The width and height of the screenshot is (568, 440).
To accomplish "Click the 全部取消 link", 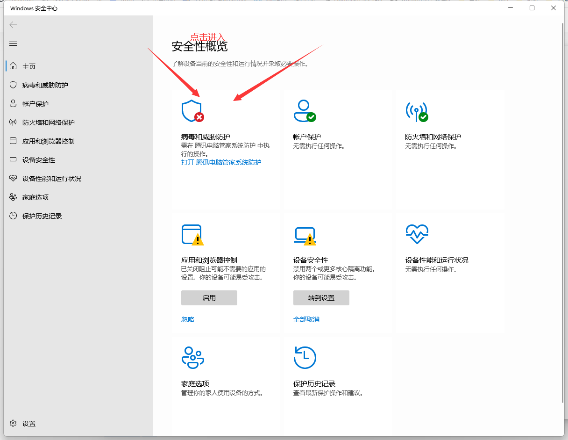I will 306,319.
